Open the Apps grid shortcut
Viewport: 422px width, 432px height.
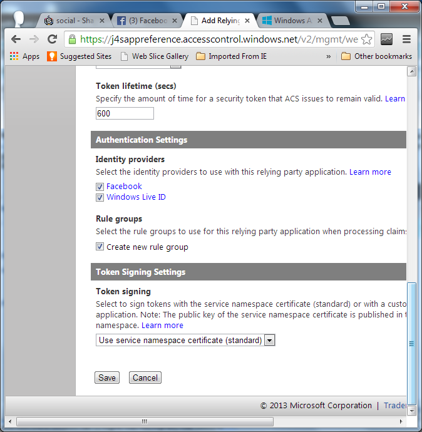[24, 56]
